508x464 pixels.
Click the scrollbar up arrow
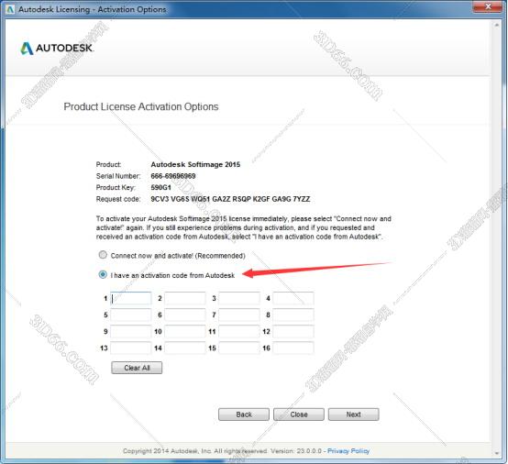496,25
